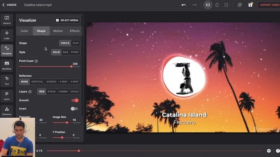Choose landscape aspect ratio icon
The image size is (280, 157).
click(x=208, y=5)
